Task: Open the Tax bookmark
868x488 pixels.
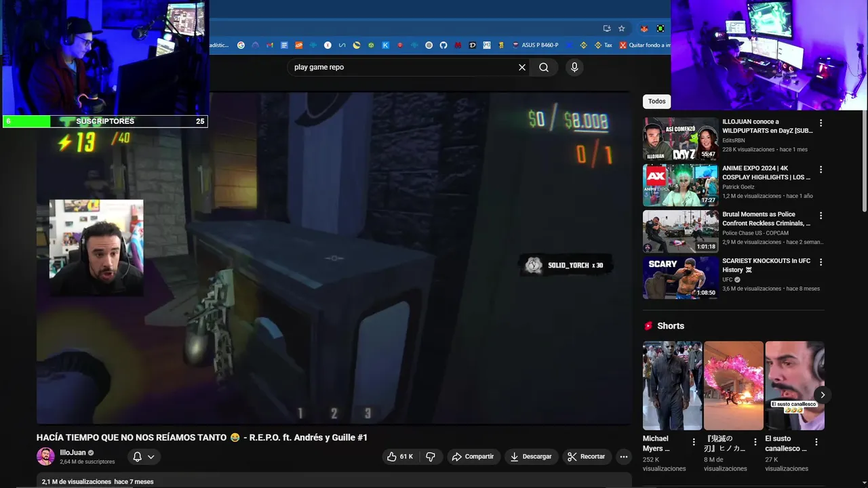Action: (604, 45)
